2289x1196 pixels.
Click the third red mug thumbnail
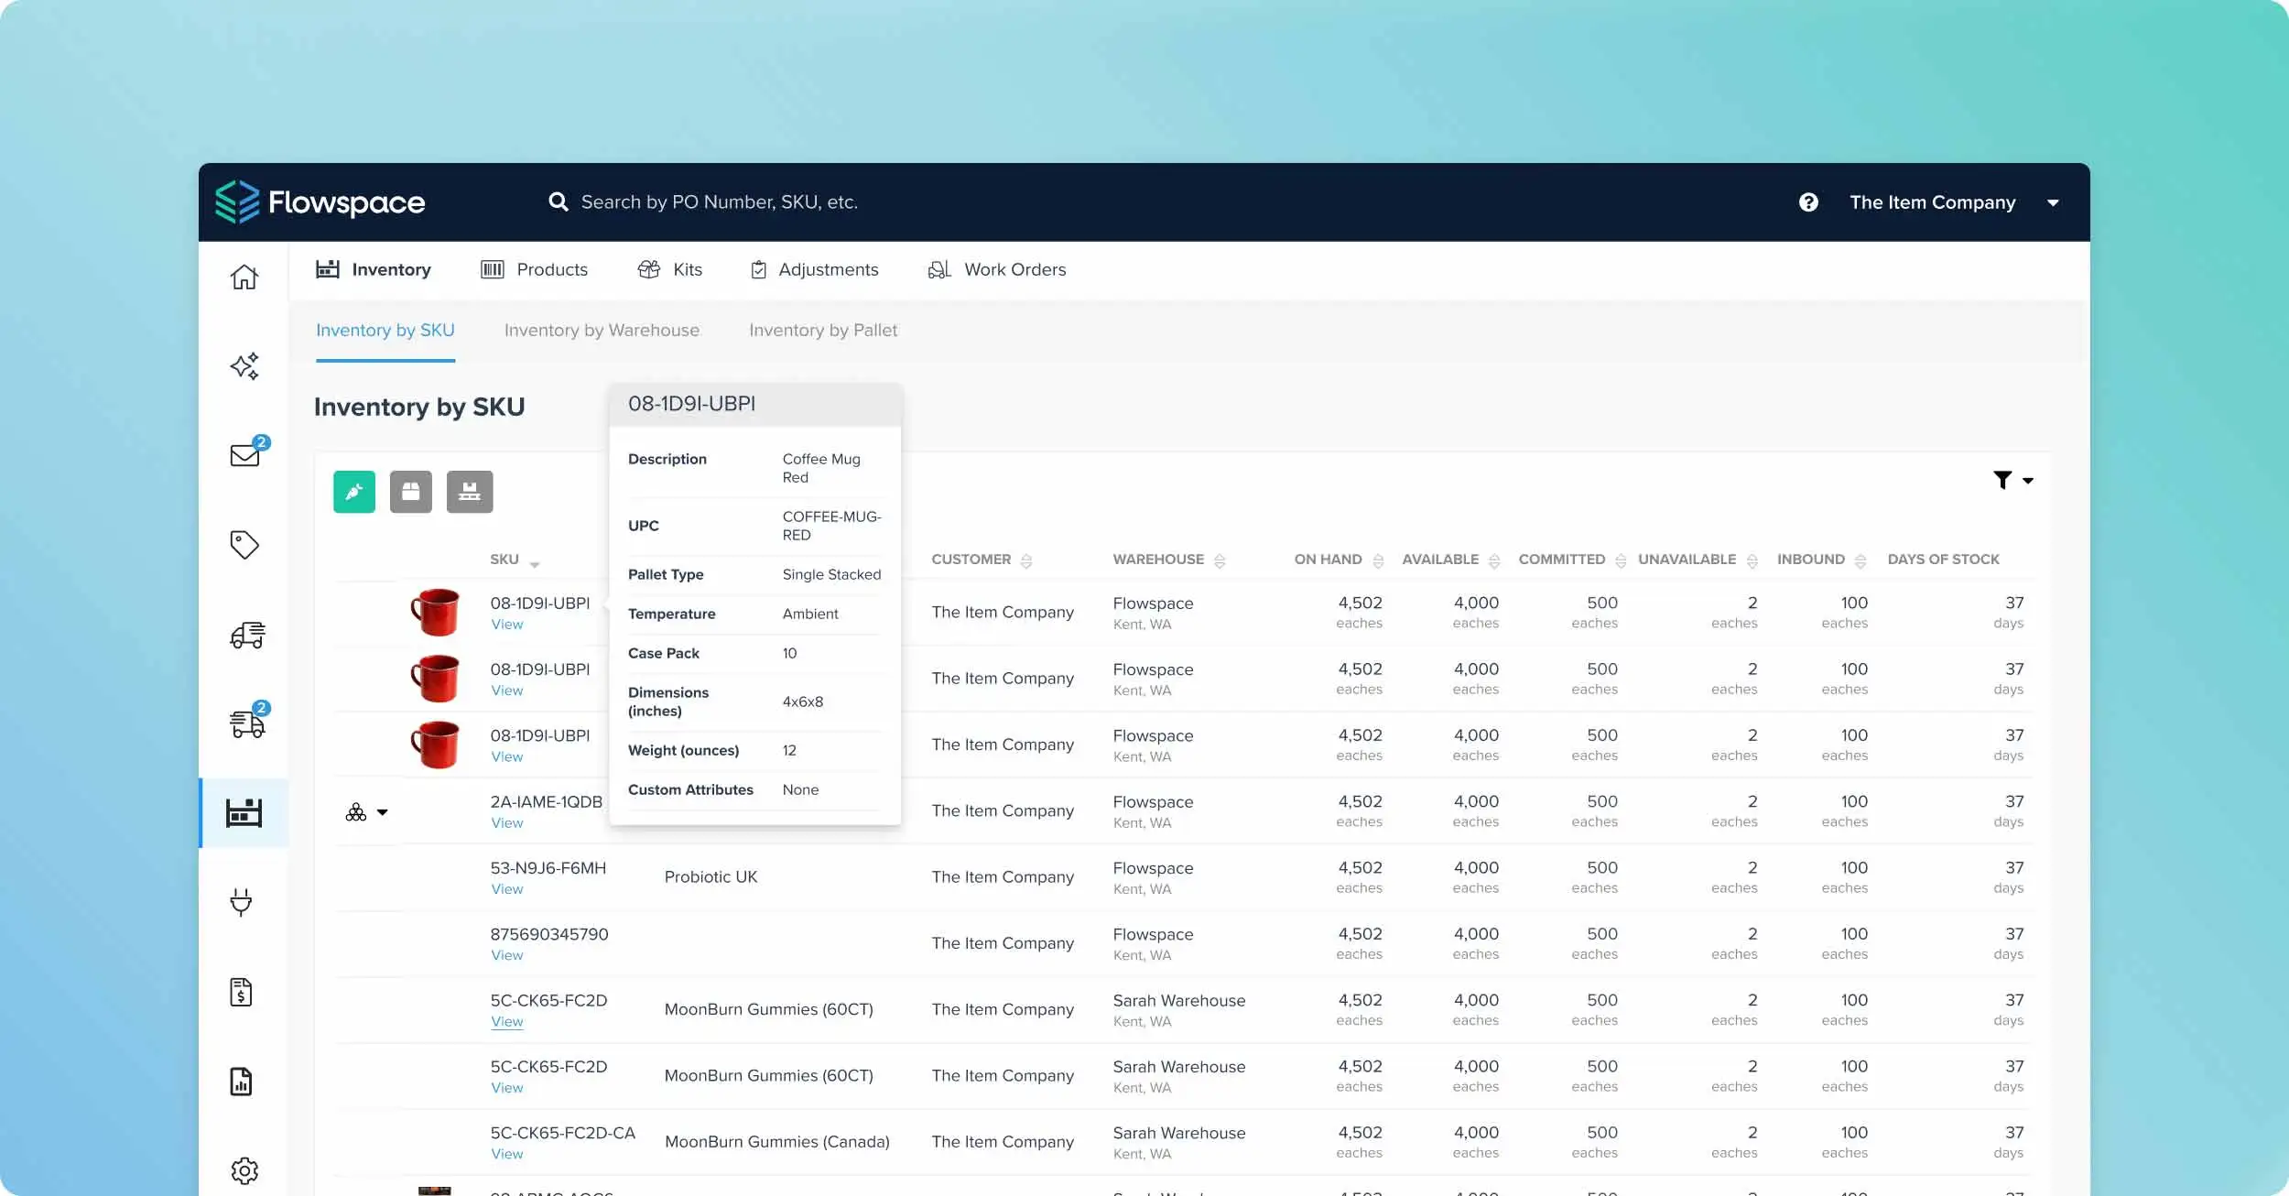pyautogui.click(x=435, y=745)
